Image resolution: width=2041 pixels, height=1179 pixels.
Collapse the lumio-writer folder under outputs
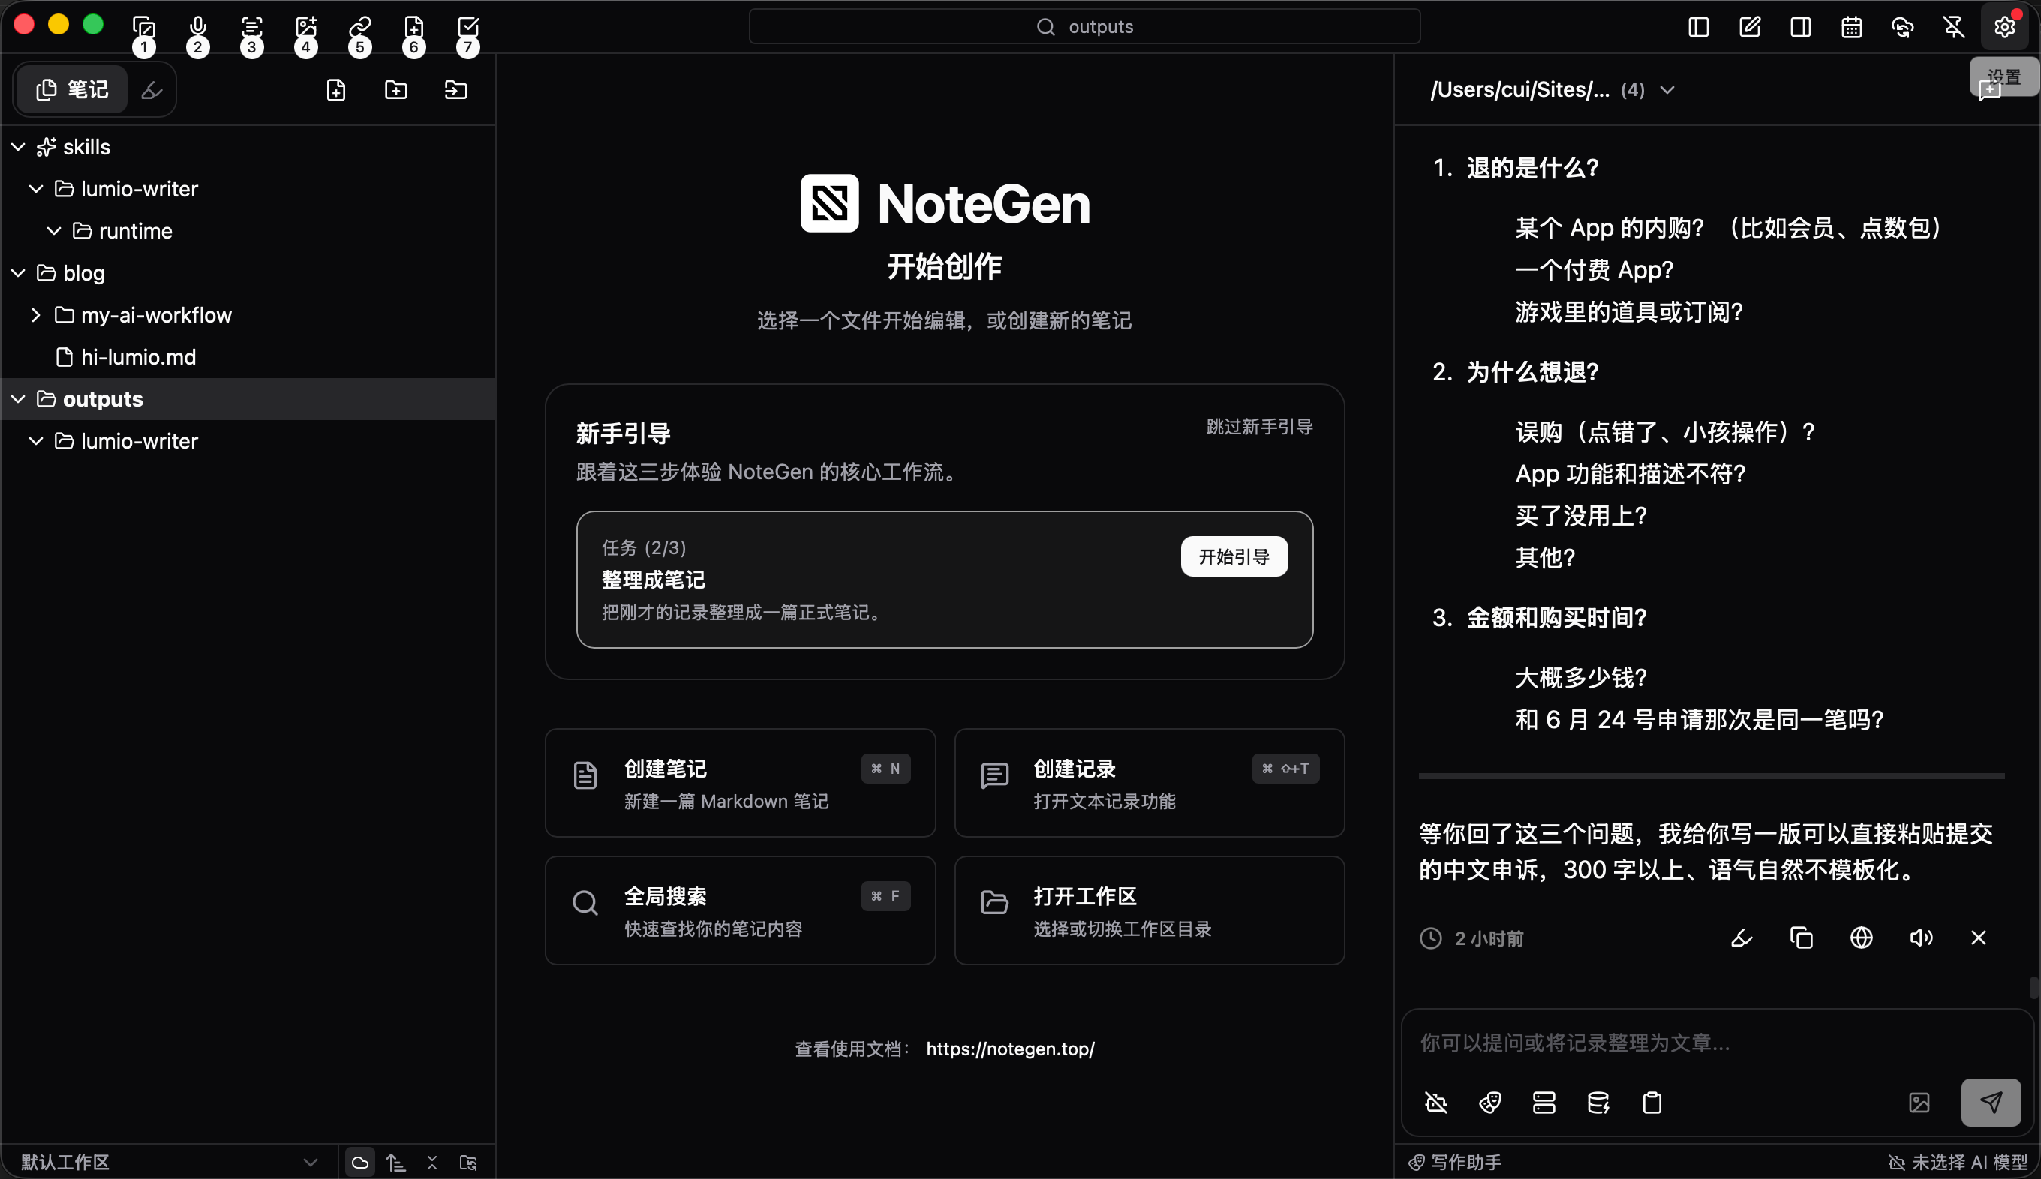point(37,441)
